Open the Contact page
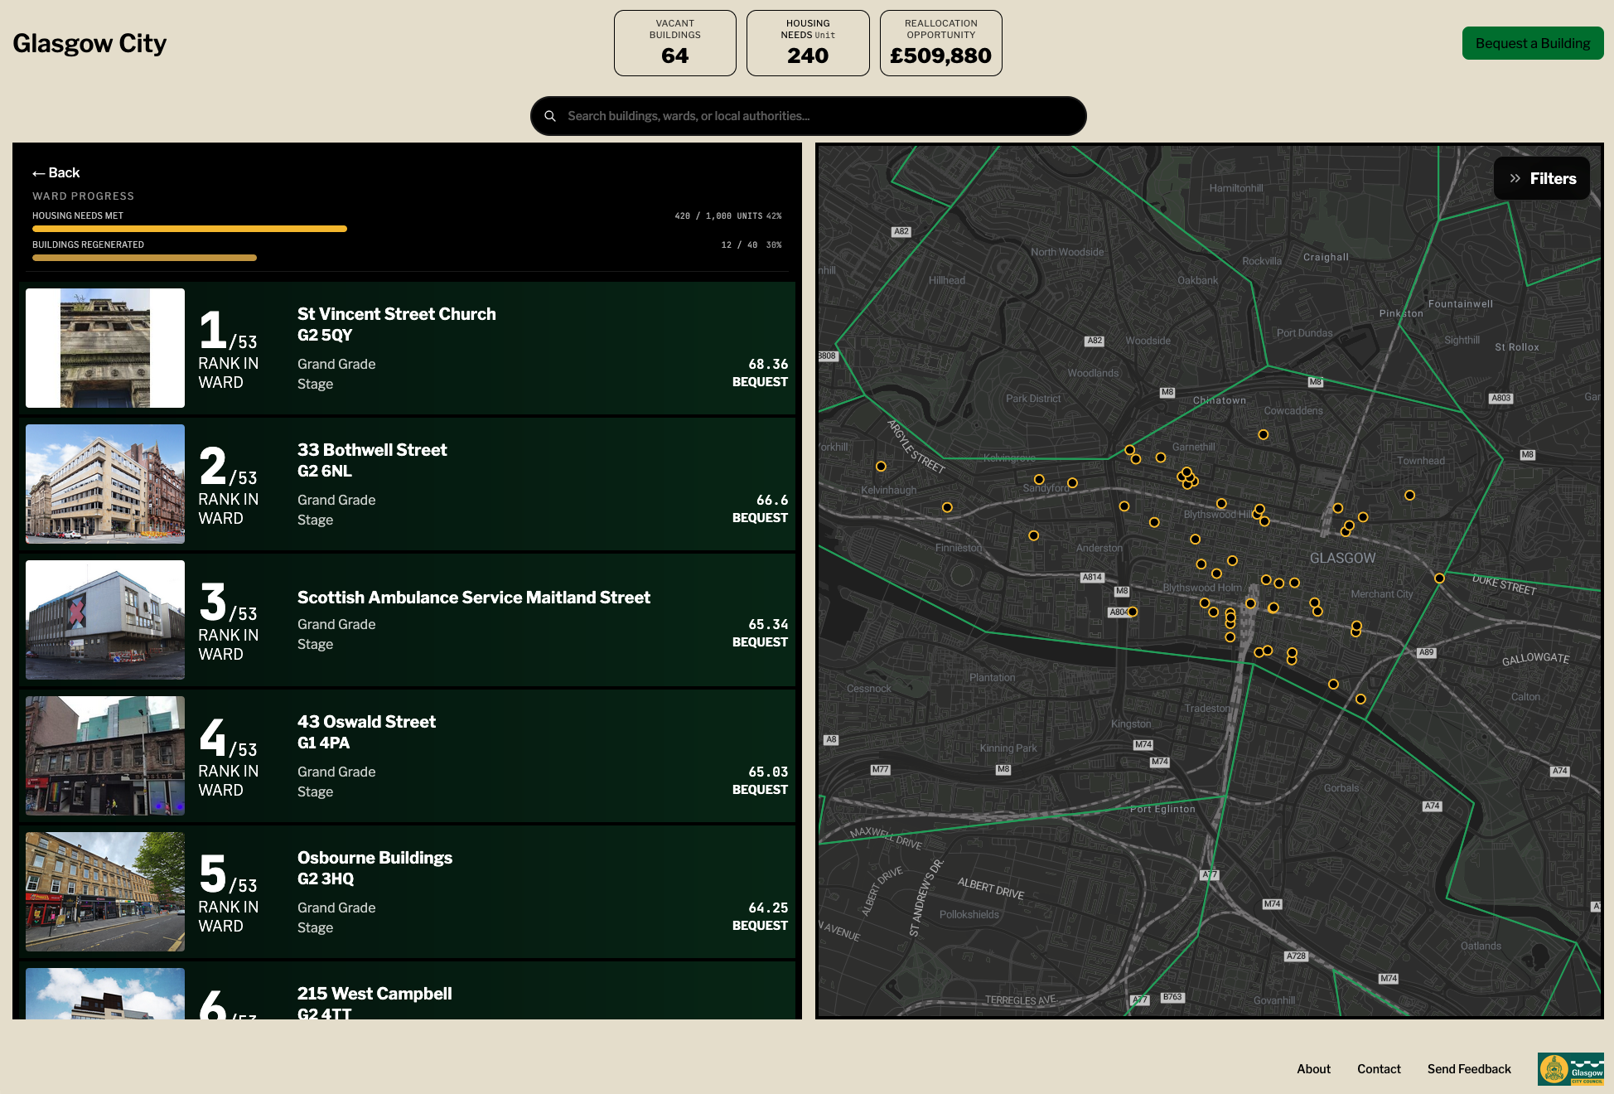The image size is (1614, 1094). click(1379, 1069)
